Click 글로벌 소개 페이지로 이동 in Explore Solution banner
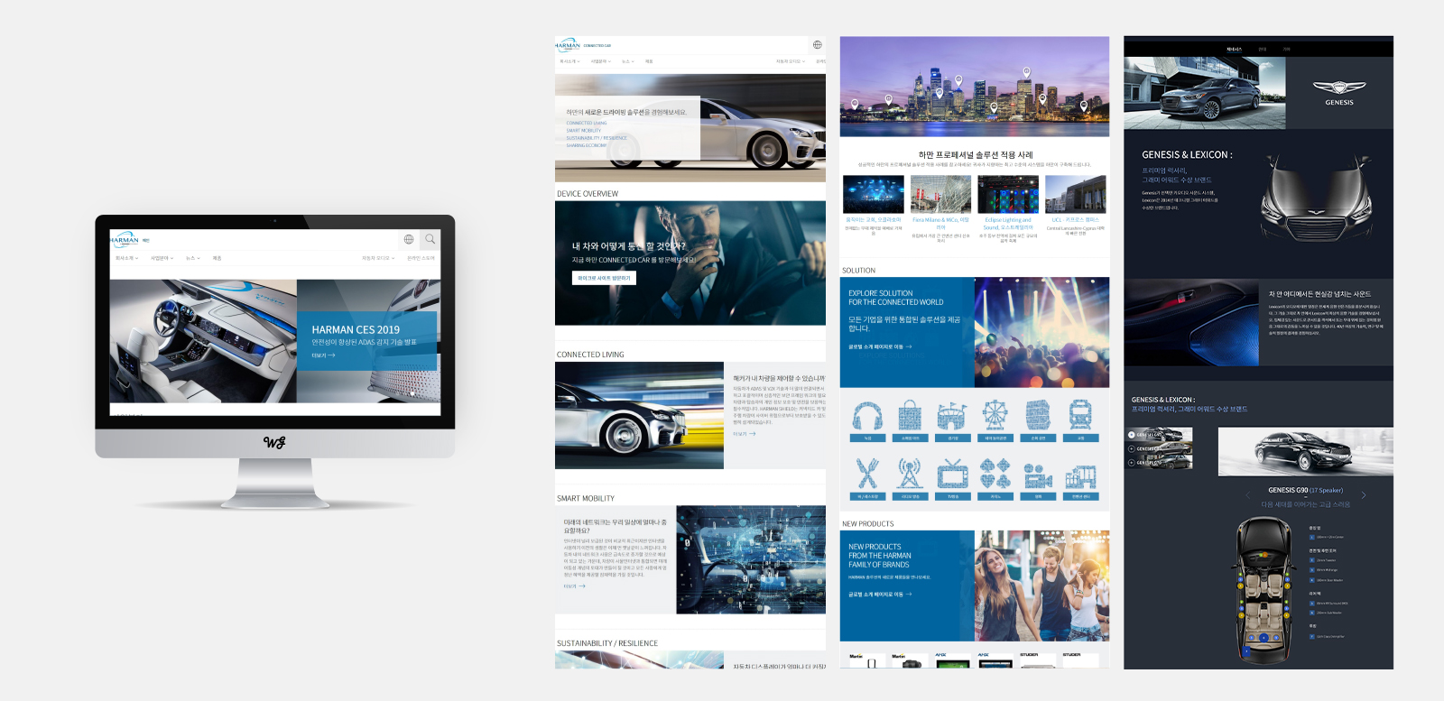Image resolution: width=1444 pixels, height=701 pixels. pyautogui.click(x=880, y=346)
